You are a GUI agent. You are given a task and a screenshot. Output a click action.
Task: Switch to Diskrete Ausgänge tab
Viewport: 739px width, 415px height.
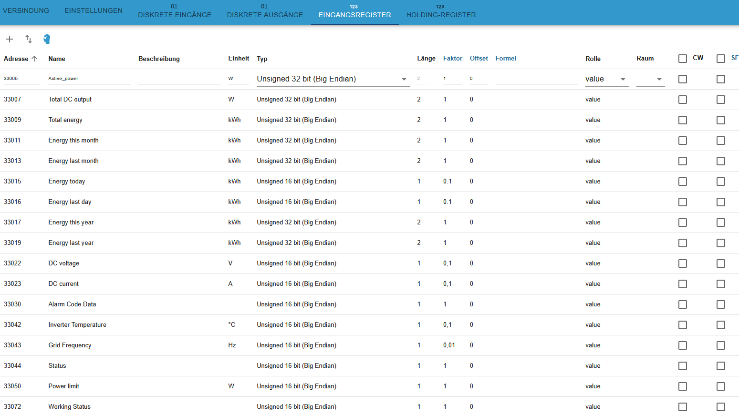tap(265, 11)
